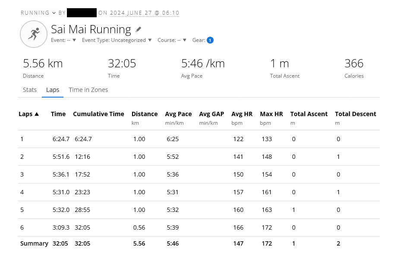The width and height of the screenshot is (410, 262).
Task: Click the running activity type icon
Action: point(33,34)
